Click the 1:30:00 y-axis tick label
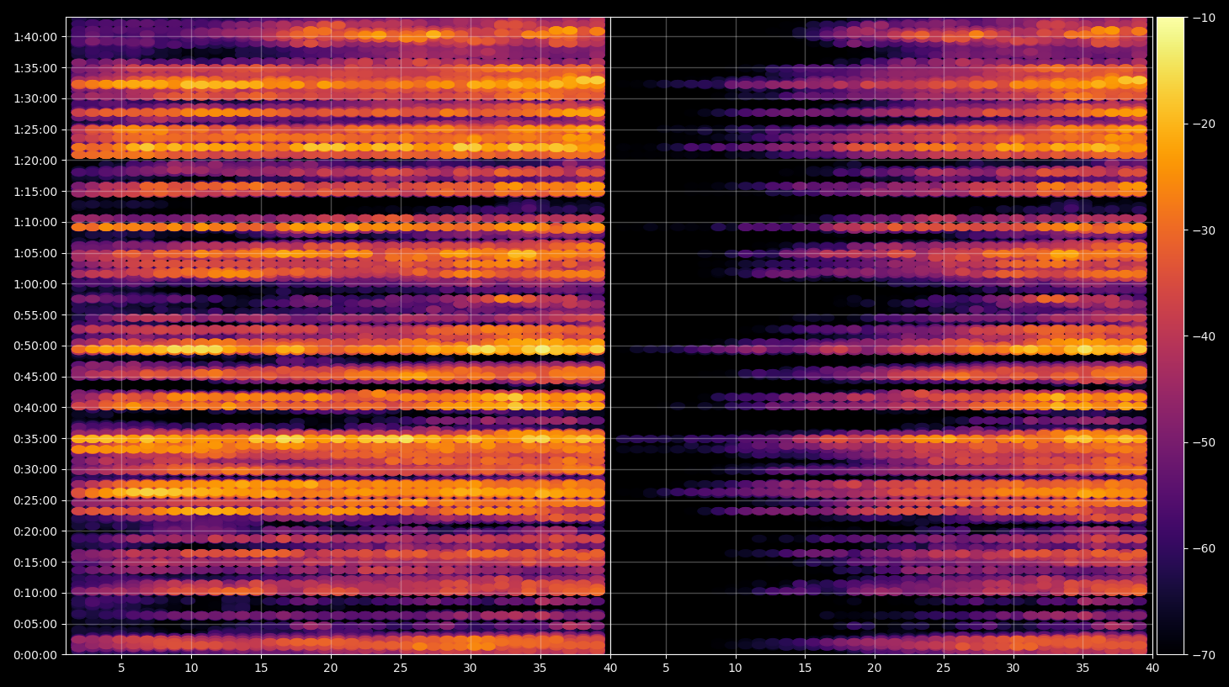The width and height of the screenshot is (1229, 687). tap(35, 98)
